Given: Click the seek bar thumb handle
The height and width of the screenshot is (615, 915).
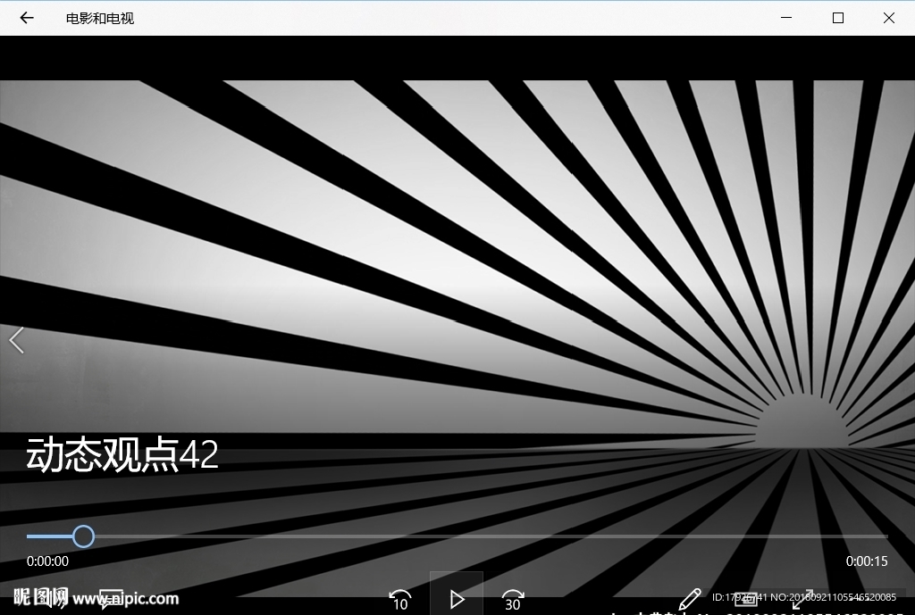Looking at the screenshot, I should (x=83, y=536).
